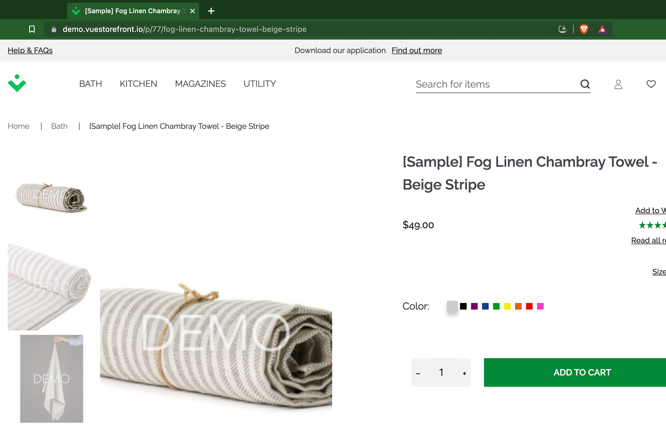Click the search magnifier icon
This screenshot has height=434, width=666.
coord(585,84)
